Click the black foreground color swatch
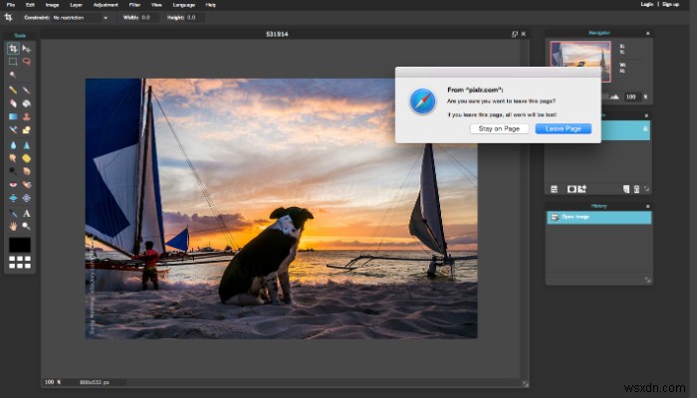The width and height of the screenshot is (697, 398). coord(20,245)
